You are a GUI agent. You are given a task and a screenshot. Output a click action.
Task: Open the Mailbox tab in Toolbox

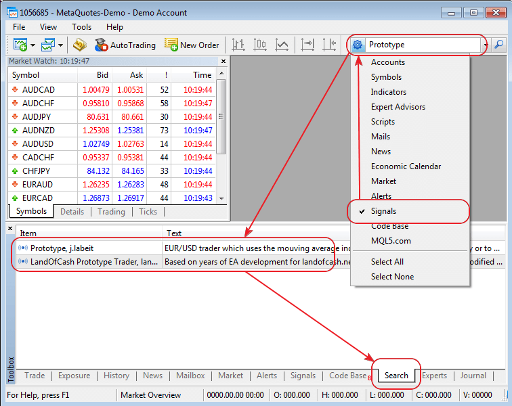click(x=190, y=376)
